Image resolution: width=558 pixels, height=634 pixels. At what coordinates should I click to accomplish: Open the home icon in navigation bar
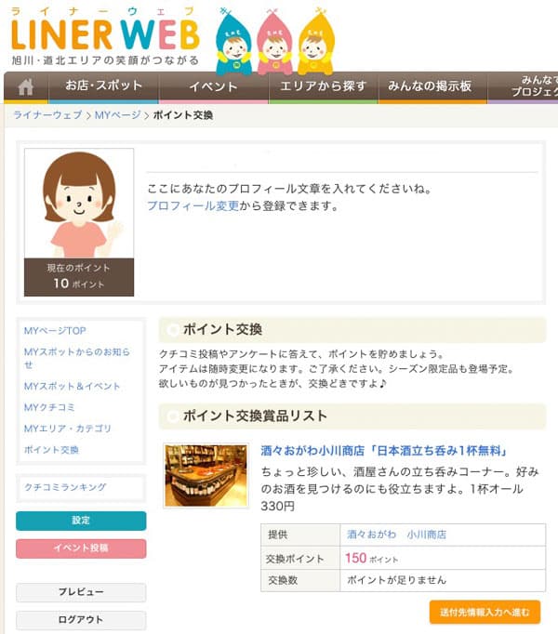click(x=25, y=87)
